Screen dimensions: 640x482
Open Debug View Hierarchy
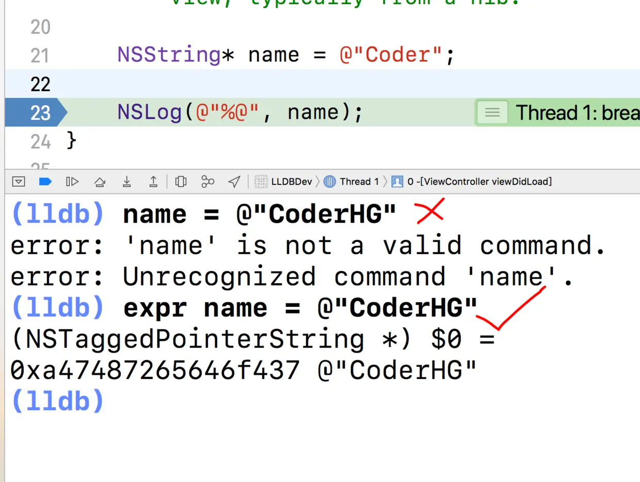click(x=181, y=181)
